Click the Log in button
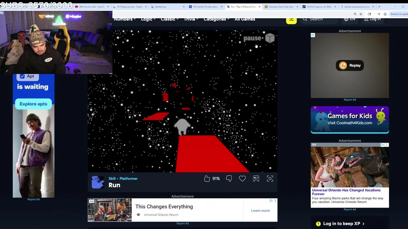Viewport: 408px width, 229px height. [x=372, y=19]
